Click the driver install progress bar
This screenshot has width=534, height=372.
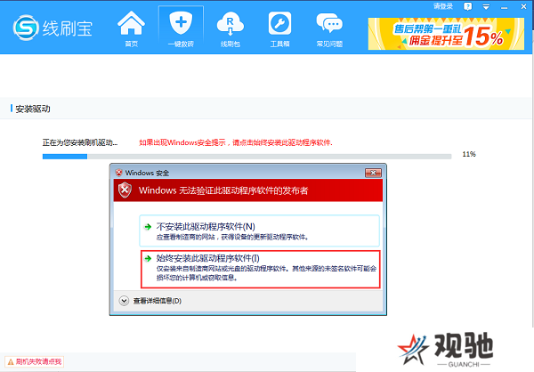click(x=247, y=157)
